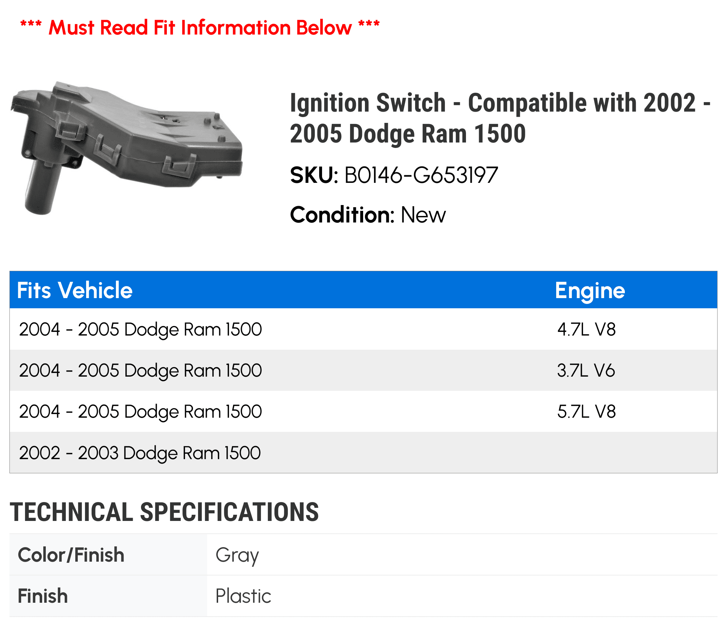The height and width of the screenshot is (626, 727).
Task: Click the Engine column header
Action: point(590,290)
